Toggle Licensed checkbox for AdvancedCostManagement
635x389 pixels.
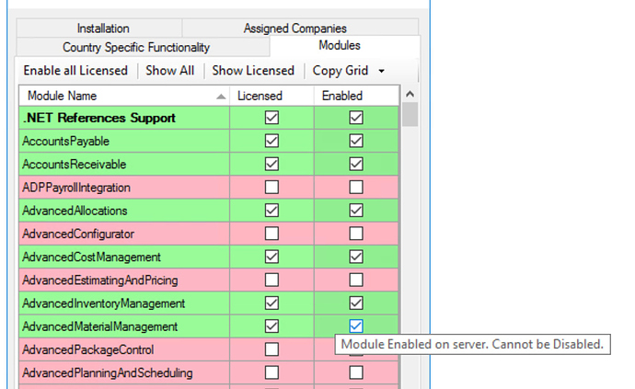point(271,257)
